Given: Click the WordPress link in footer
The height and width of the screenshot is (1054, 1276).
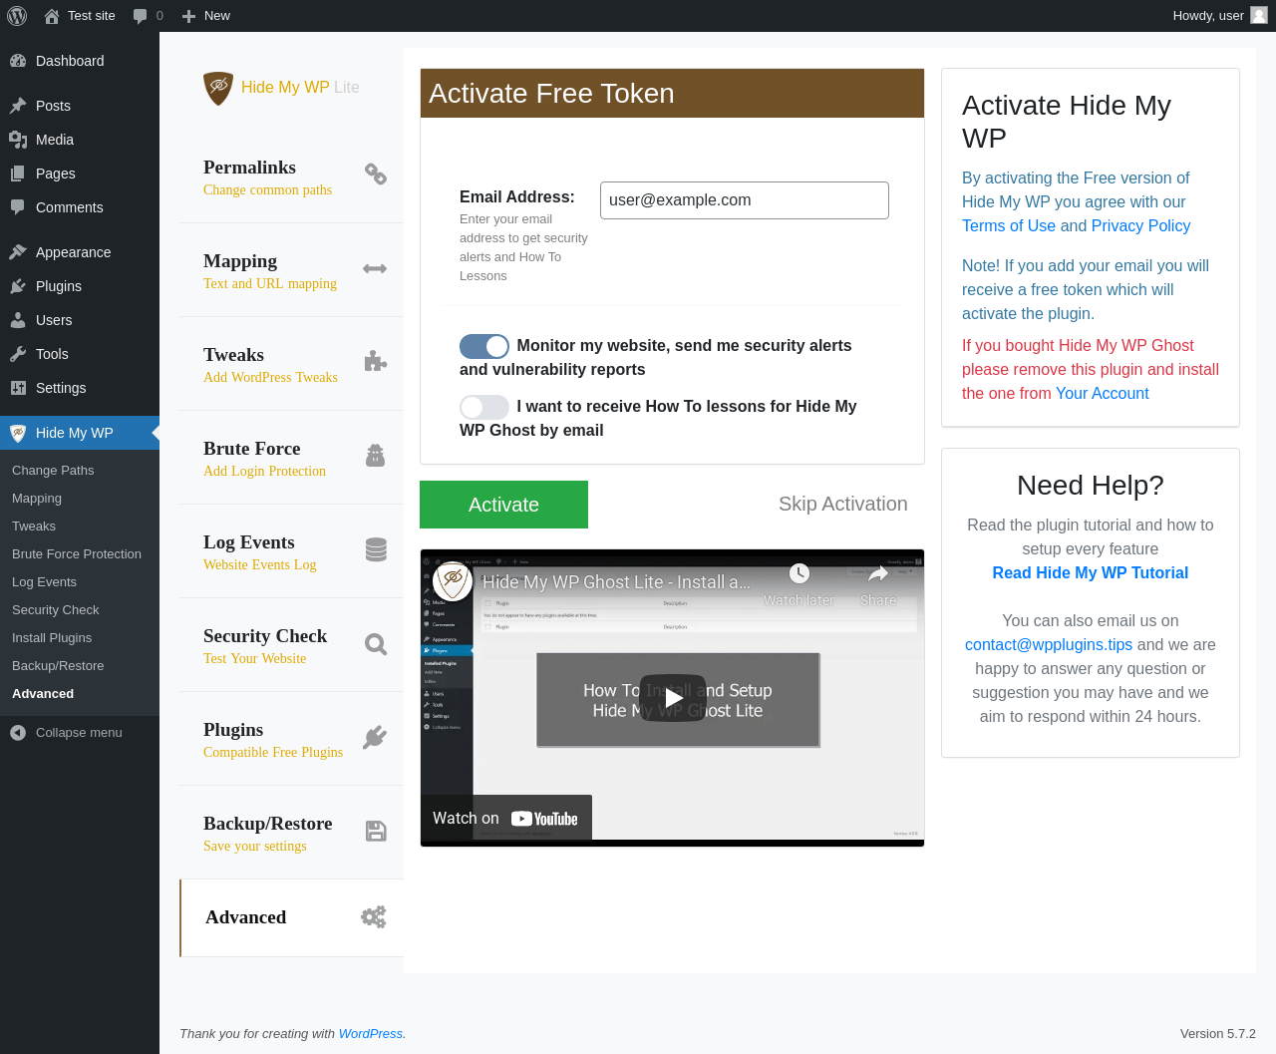Looking at the screenshot, I should pyautogui.click(x=371, y=1034).
